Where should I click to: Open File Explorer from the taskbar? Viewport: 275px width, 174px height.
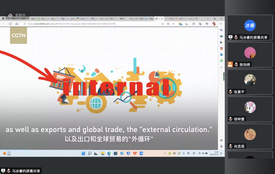pos(102,154)
